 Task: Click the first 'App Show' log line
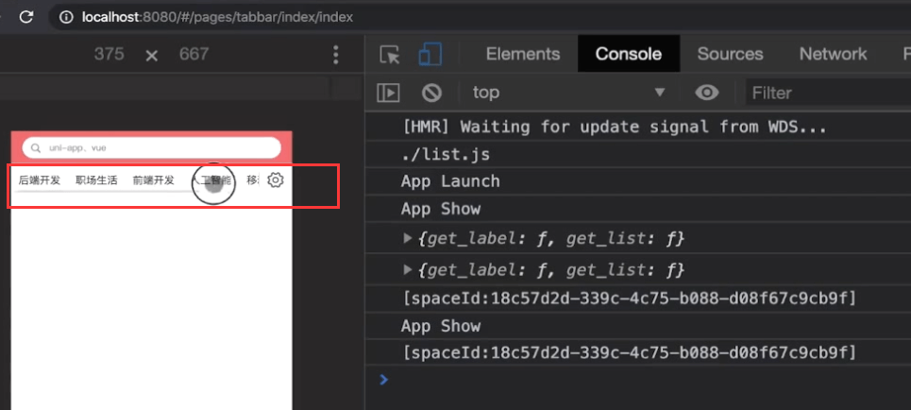coord(440,210)
